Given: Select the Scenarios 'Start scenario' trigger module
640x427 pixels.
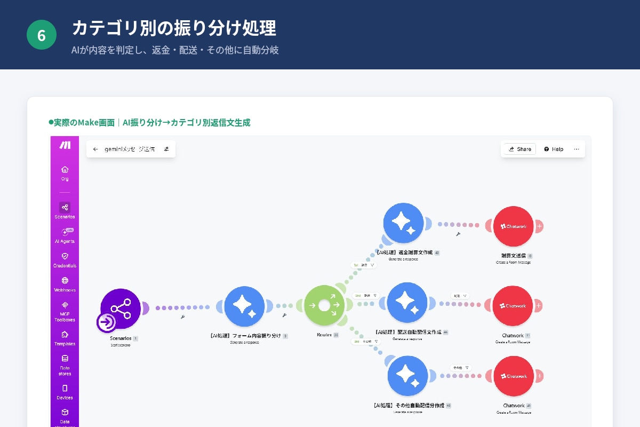Looking at the screenshot, I should 120,309.
